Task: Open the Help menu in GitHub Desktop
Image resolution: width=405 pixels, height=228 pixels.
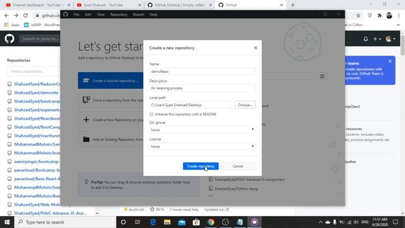Action: pyautogui.click(x=153, y=15)
